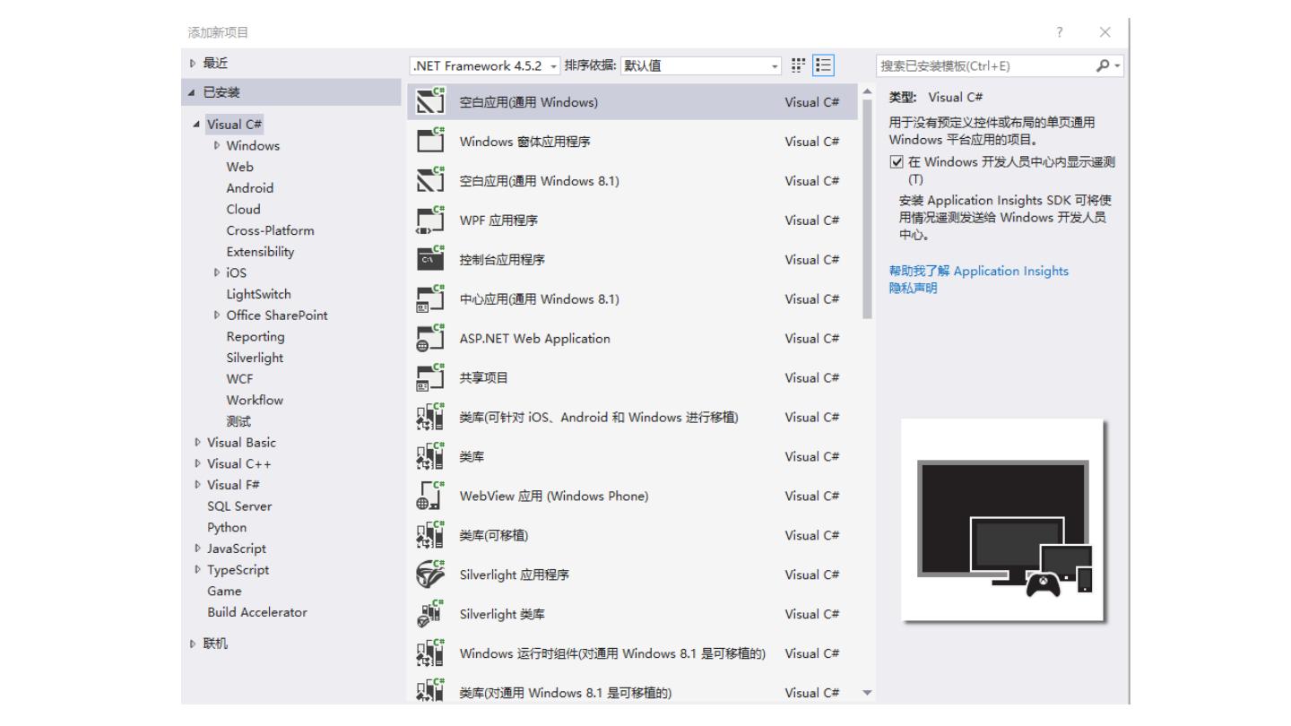This screenshot has width=1291, height=726.
Task: Choose the Cross-Platform category
Action: (x=271, y=230)
